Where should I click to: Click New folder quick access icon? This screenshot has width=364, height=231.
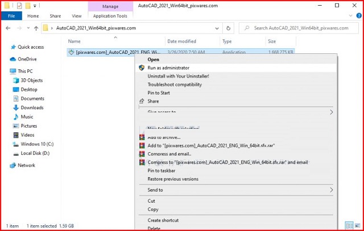[x=28, y=6]
